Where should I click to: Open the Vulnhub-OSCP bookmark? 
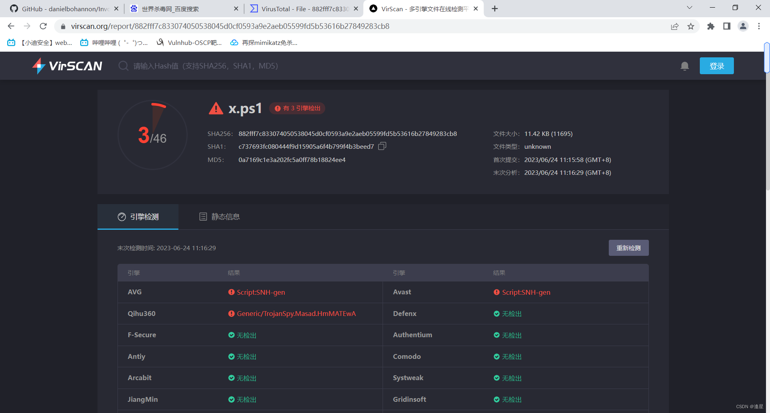(189, 43)
